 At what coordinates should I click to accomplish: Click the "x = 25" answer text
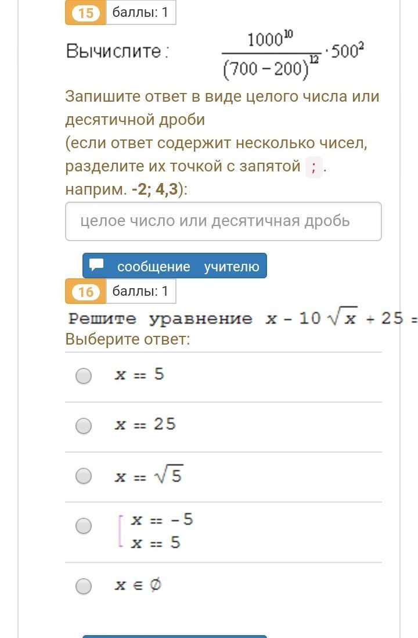pyautogui.click(x=145, y=425)
